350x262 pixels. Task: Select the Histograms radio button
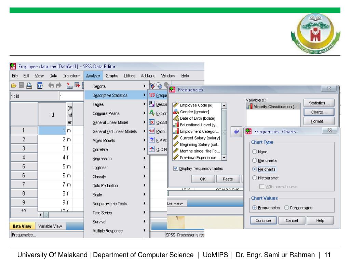(254, 178)
